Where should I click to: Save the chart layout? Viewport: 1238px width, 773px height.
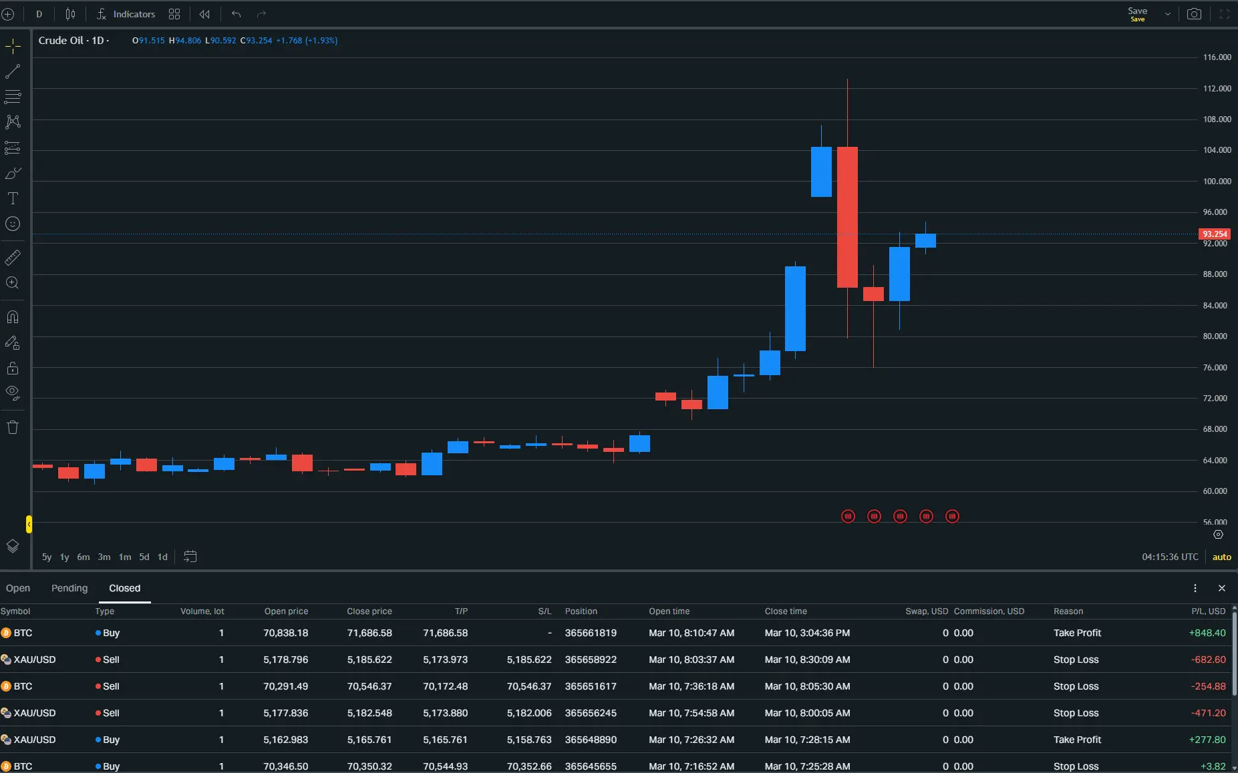pos(1137,14)
